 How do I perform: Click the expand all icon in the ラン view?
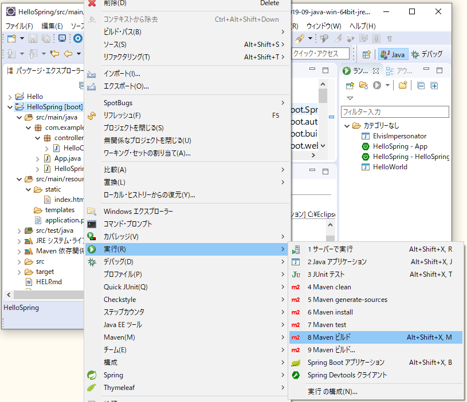click(x=433, y=86)
